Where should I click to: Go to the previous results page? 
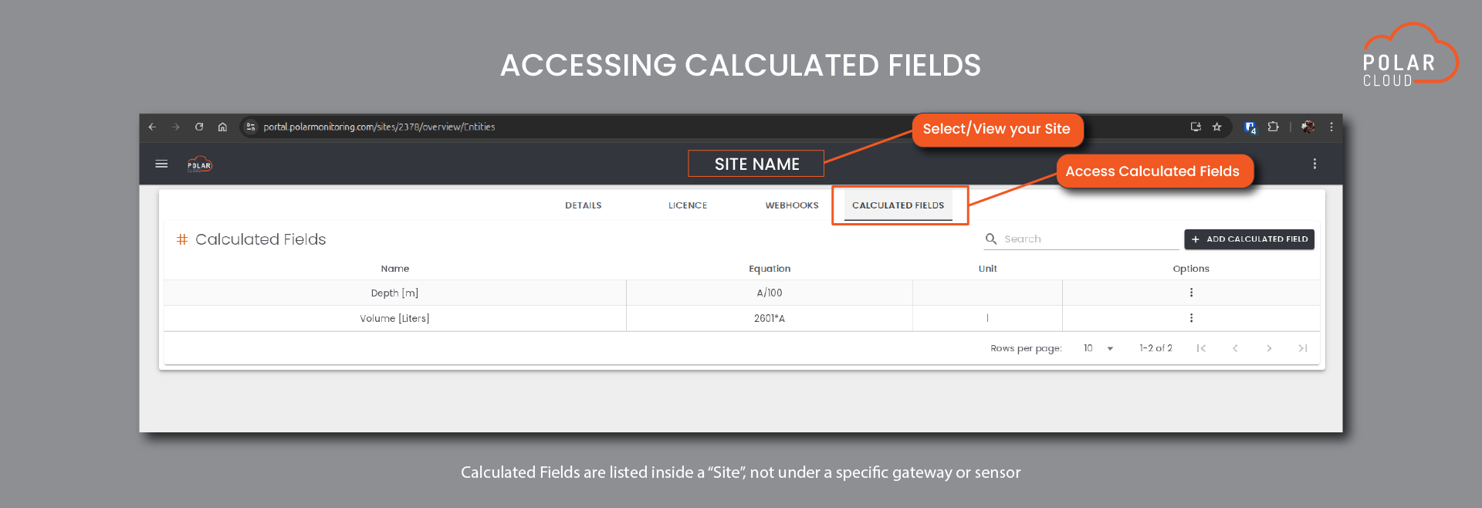click(x=1235, y=348)
